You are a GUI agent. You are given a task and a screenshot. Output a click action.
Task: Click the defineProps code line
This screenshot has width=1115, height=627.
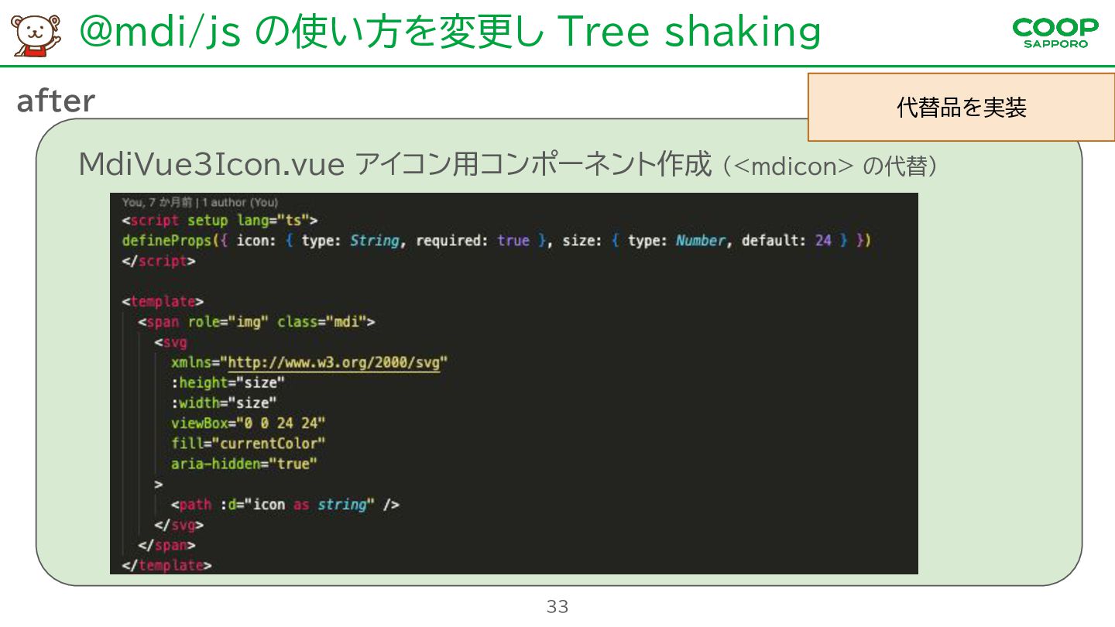(x=496, y=241)
